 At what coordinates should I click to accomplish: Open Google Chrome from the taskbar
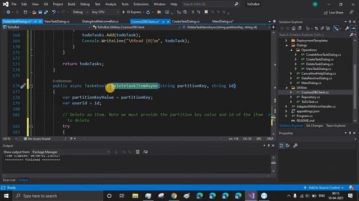pyautogui.click(x=174, y=196)
